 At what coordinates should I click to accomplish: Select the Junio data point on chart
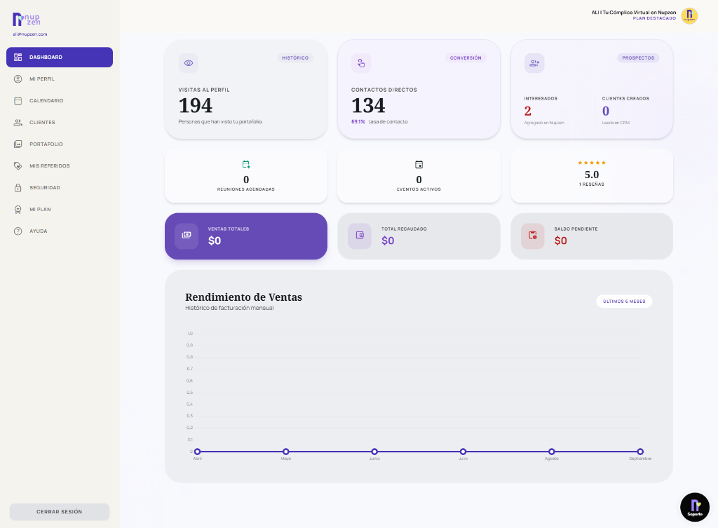(374, 452)
